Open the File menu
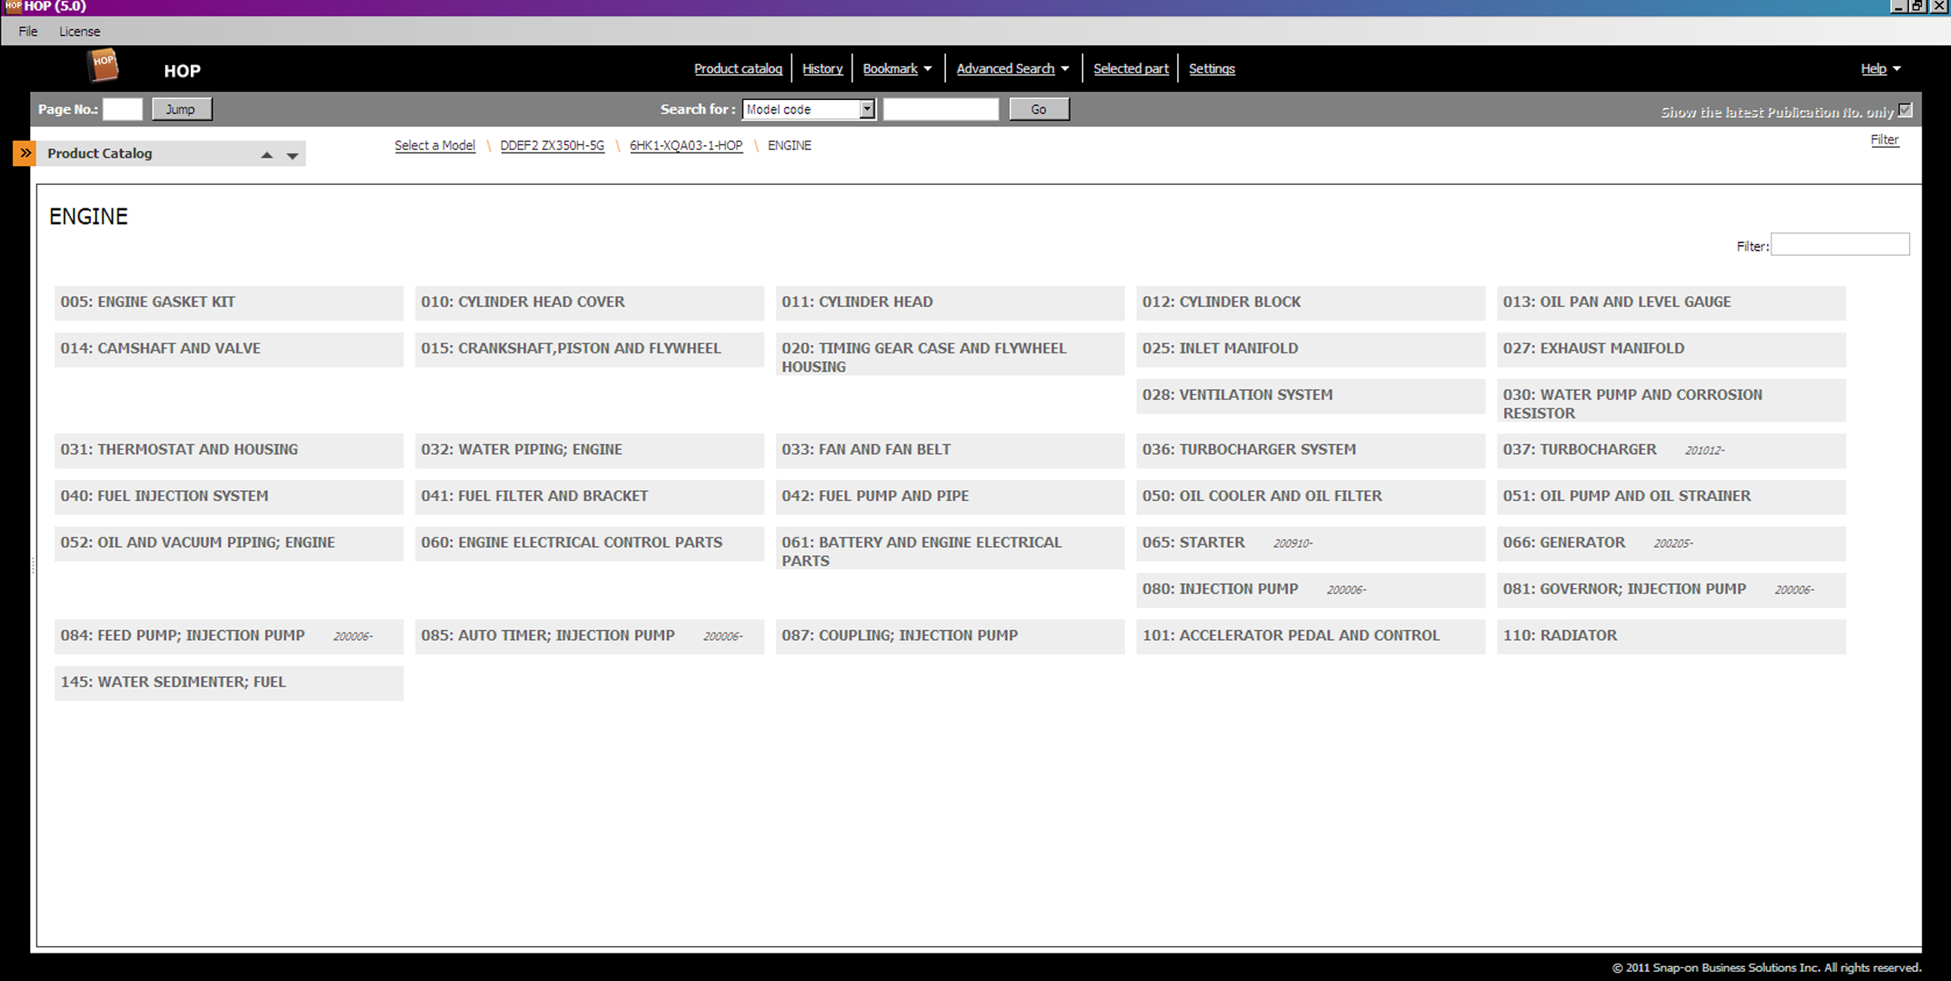1951x981 pixels. 28,32
